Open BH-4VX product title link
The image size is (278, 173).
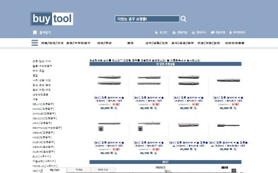189,99
